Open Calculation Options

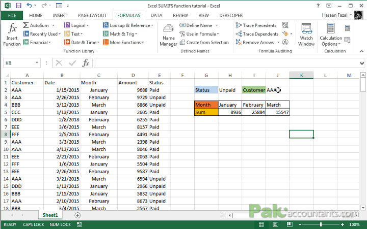click(x=331, y=35)
